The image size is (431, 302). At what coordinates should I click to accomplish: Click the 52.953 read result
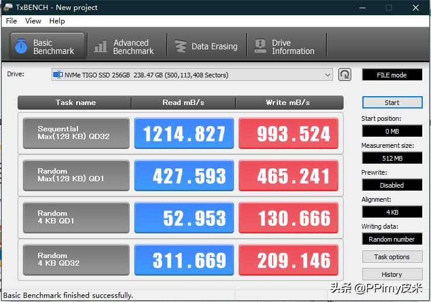coord(184,218)
